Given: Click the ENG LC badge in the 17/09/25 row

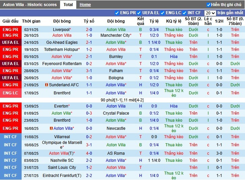Looking at the screenshot, I should [x=10, y=93].
